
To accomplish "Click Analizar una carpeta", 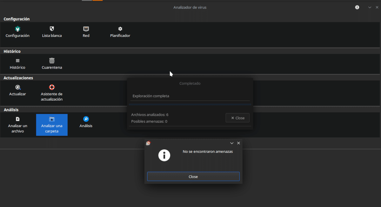I will (52, 125).
